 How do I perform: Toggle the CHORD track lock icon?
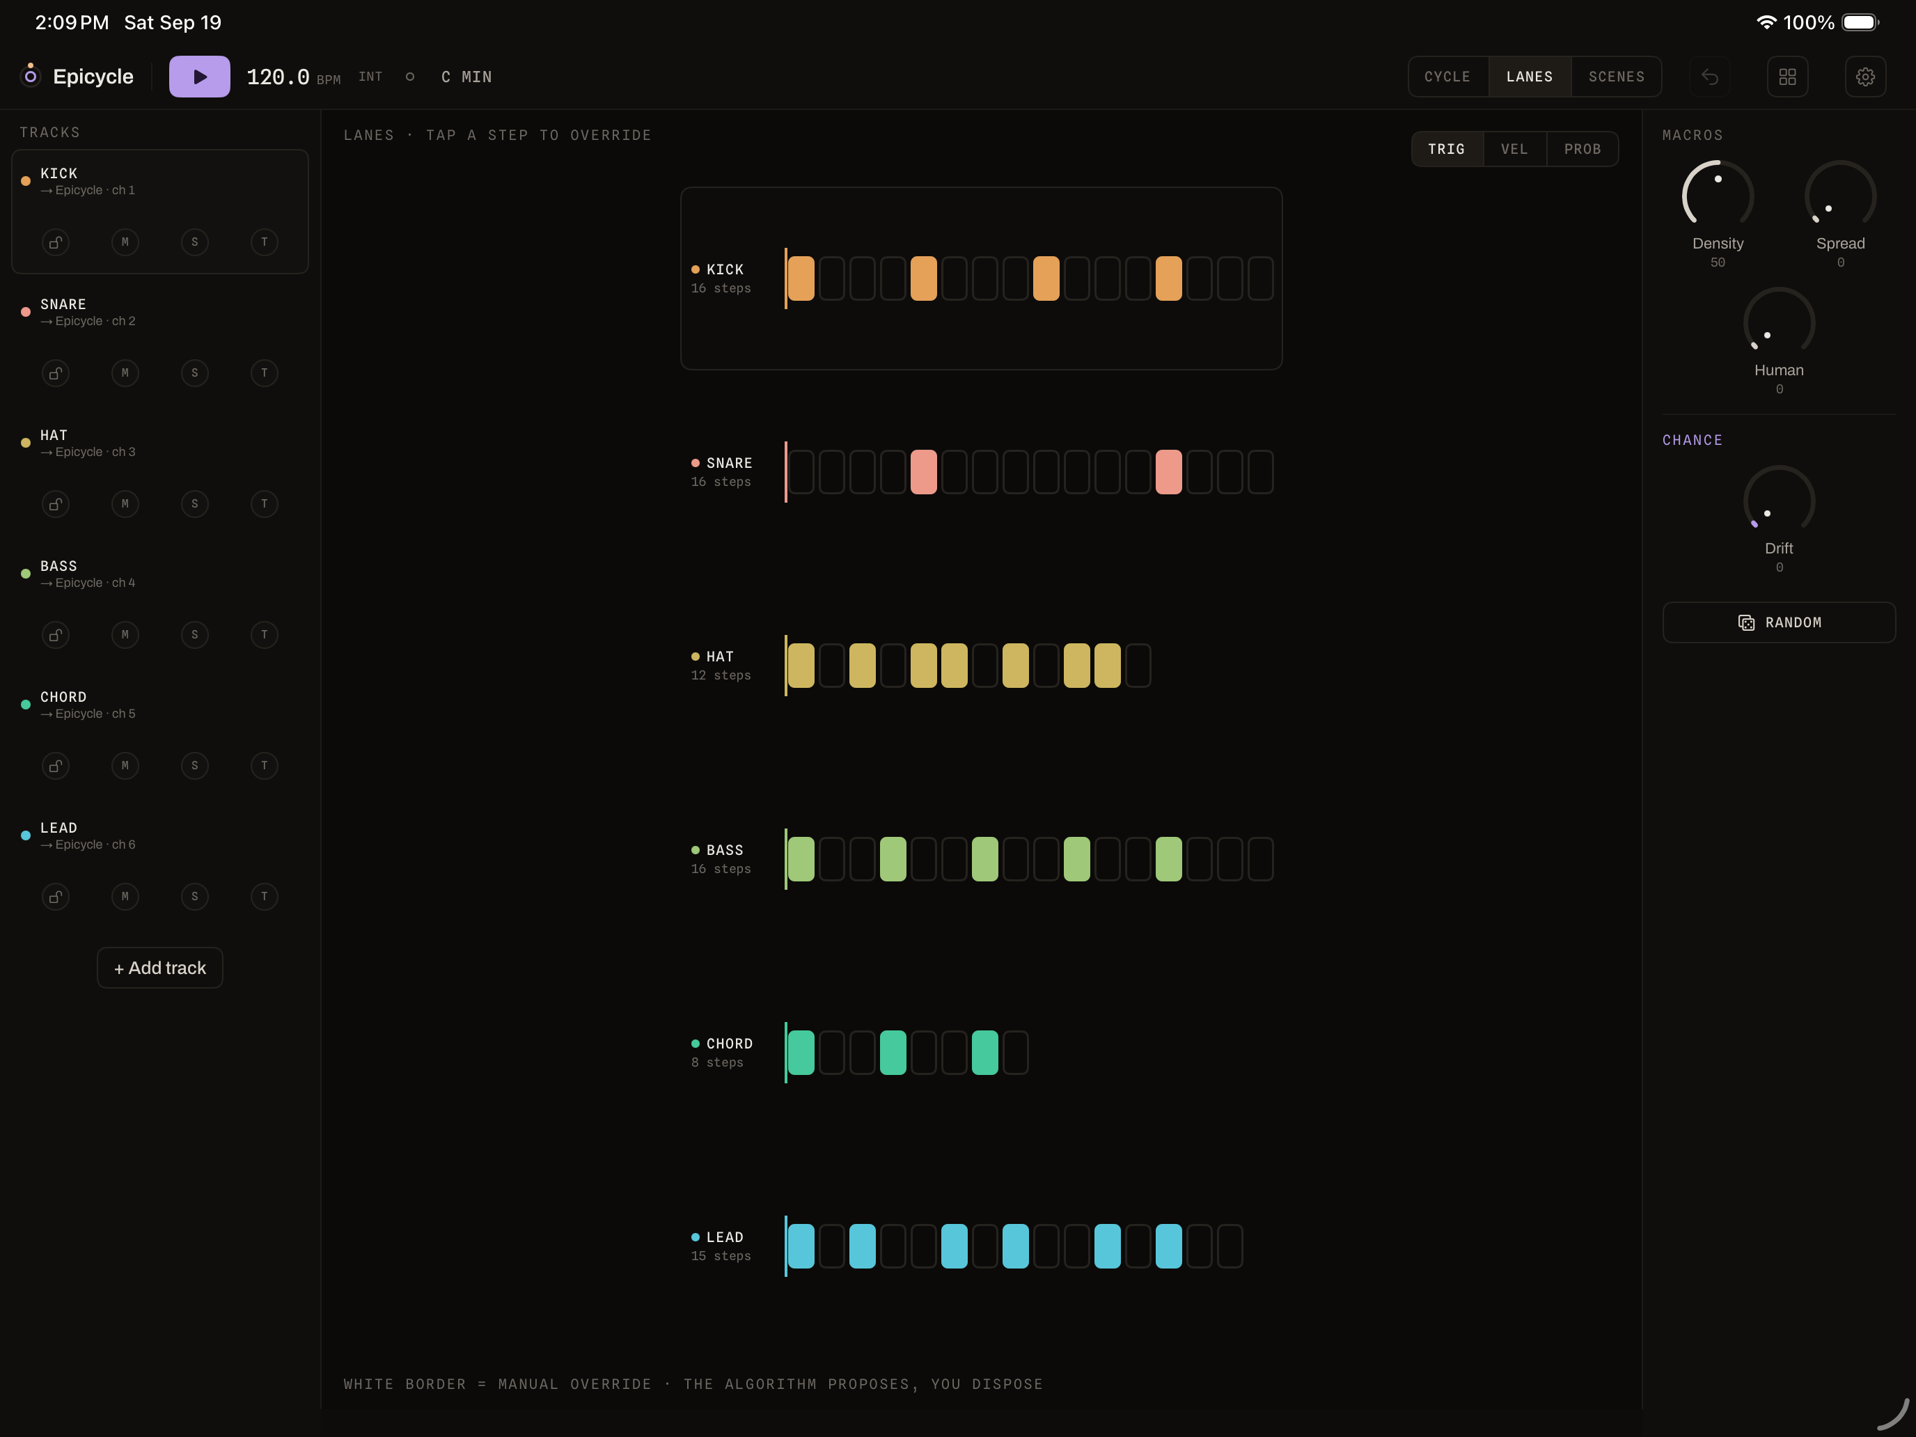point(56,766)
